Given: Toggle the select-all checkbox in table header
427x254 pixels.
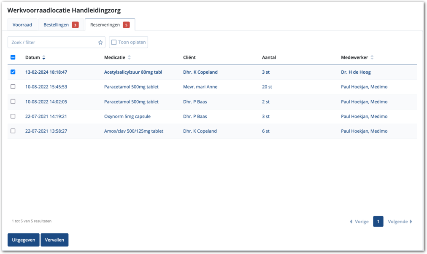Looking at the screenshot, I should point(13,57).
